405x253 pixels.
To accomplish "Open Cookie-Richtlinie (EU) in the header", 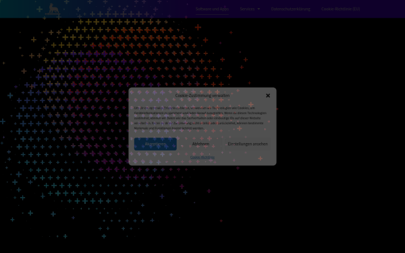I will tap(340, 9).
